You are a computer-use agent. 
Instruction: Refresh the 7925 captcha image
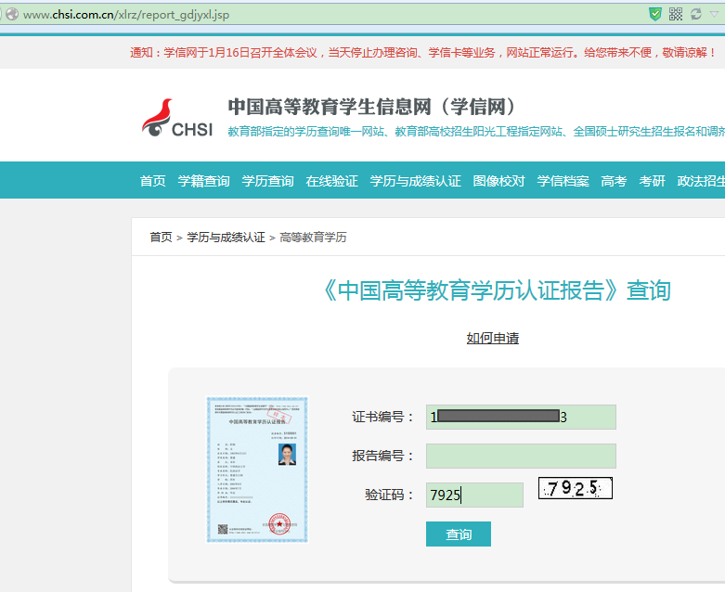(576, 488)
